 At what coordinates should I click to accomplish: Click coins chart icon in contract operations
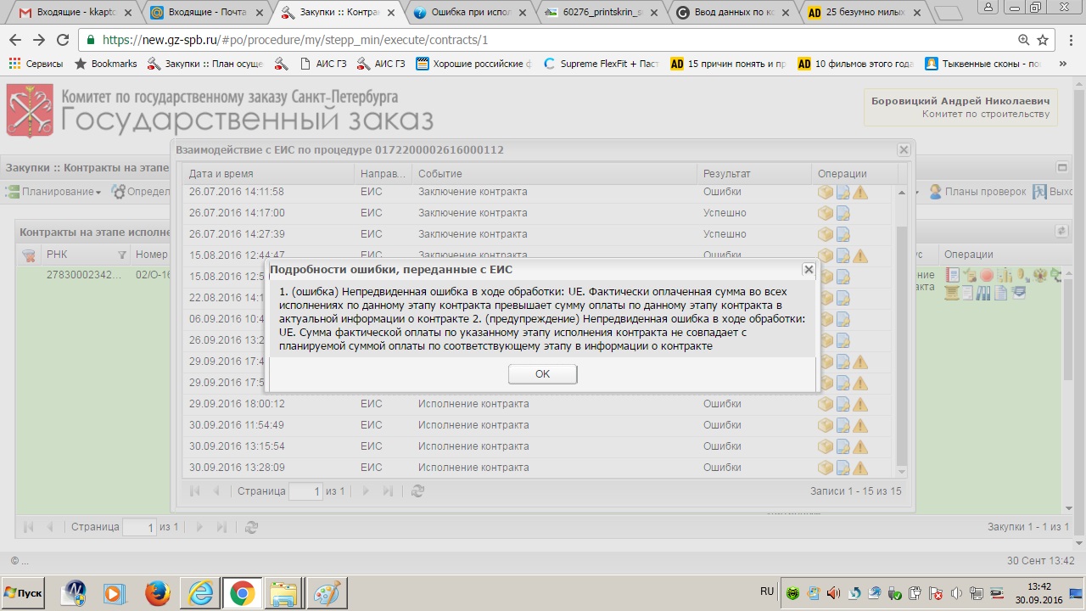1005,275
